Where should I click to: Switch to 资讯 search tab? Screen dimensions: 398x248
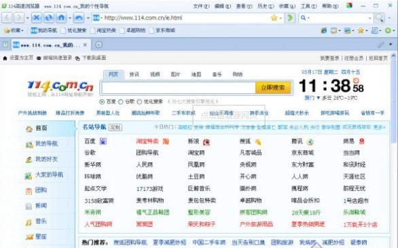[x=134, y=74]
